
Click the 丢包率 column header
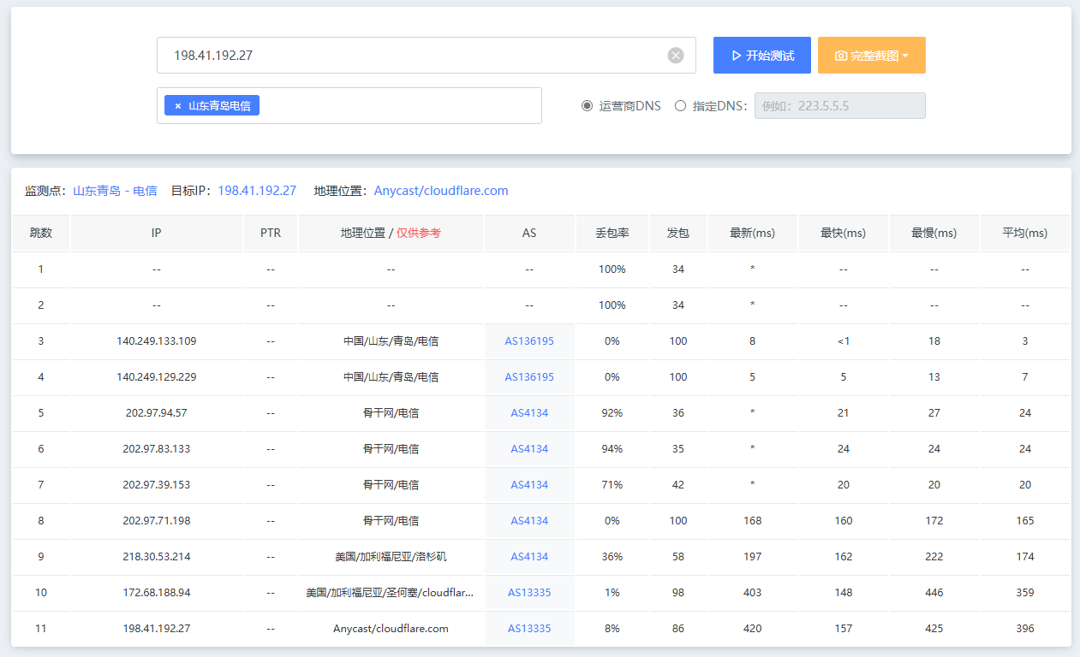tap(612, 233)
